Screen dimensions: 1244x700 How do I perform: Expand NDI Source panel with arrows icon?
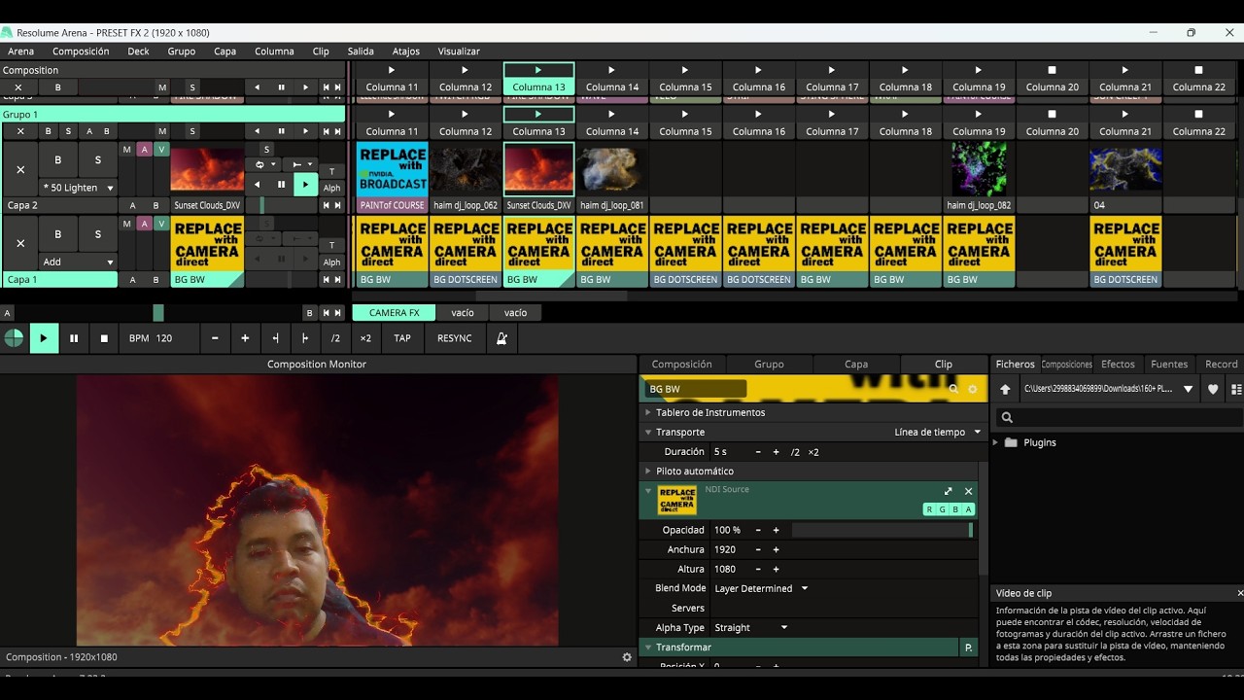pyautogui.click(x=949, y=491)
